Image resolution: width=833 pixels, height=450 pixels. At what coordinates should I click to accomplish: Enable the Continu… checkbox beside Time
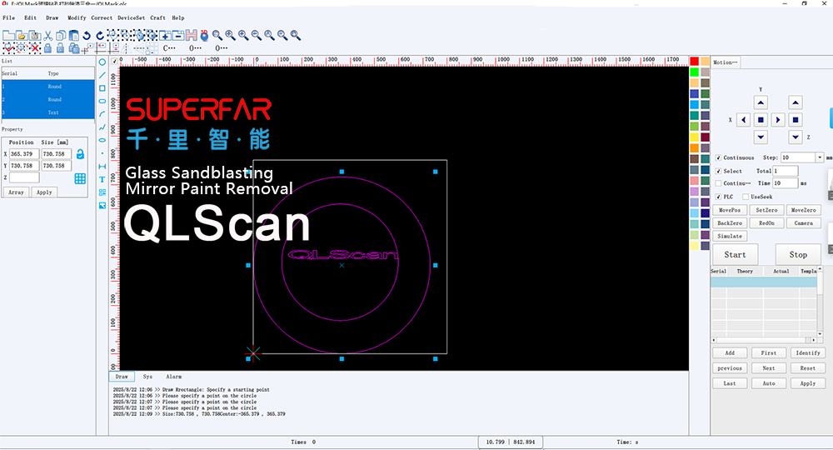click(x=718, y=183)
